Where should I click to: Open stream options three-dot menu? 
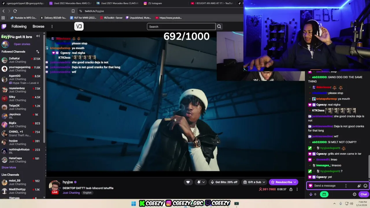297,189
